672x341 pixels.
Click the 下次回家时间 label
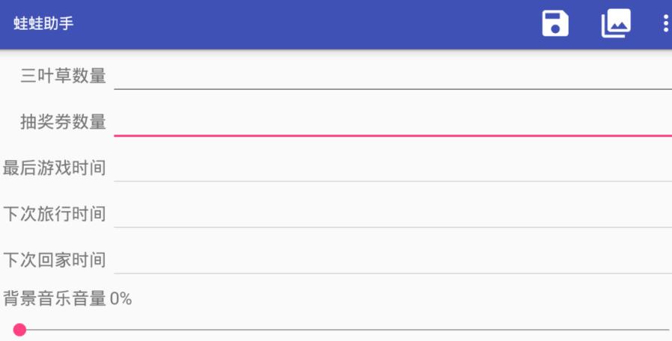click(54, 260)
